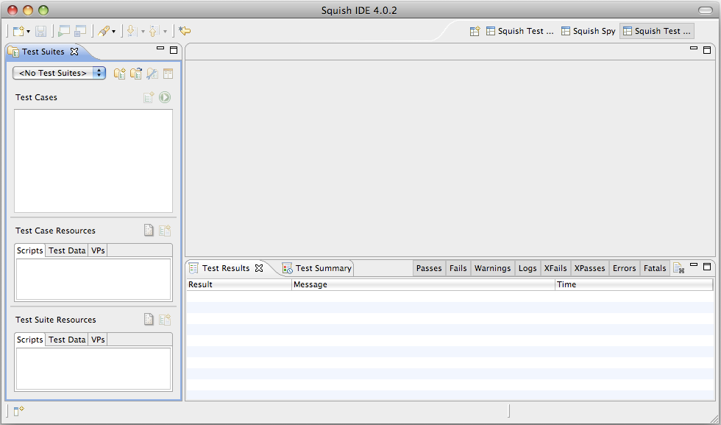Screen dimensions: 721x425
Task: Open the test suite settings
Action: pos(152,73)
